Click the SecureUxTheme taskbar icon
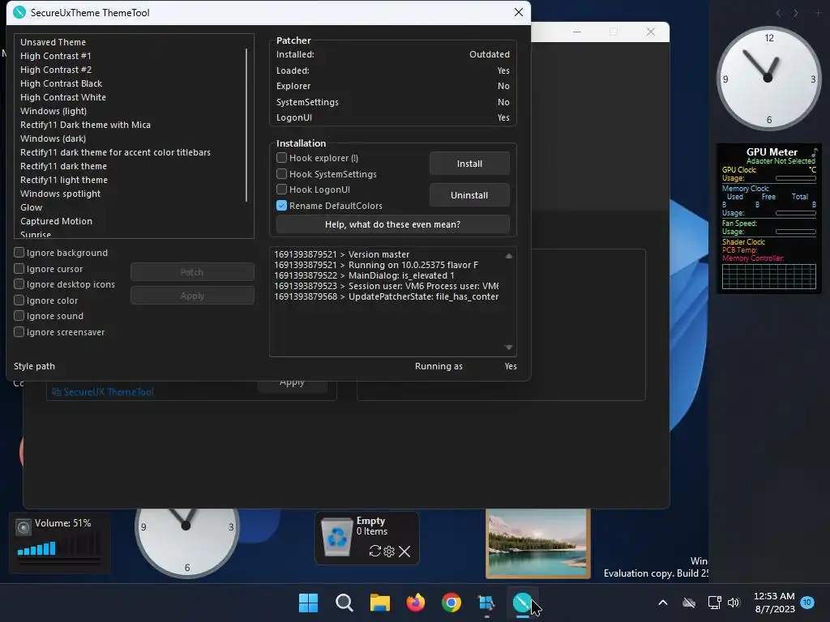 click(x=523, y=603)
